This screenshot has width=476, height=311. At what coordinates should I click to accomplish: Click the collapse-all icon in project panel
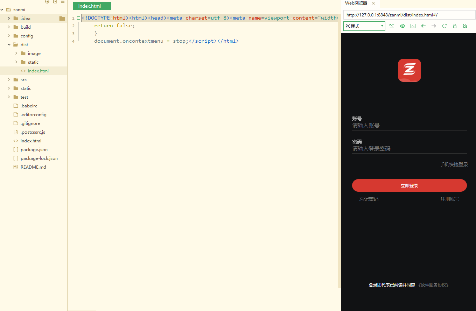coord(55,2)
